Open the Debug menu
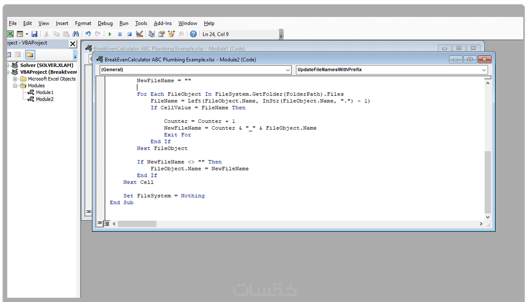 (105, 23)
